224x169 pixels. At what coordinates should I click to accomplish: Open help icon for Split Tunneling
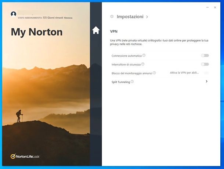tap(132, 82)
